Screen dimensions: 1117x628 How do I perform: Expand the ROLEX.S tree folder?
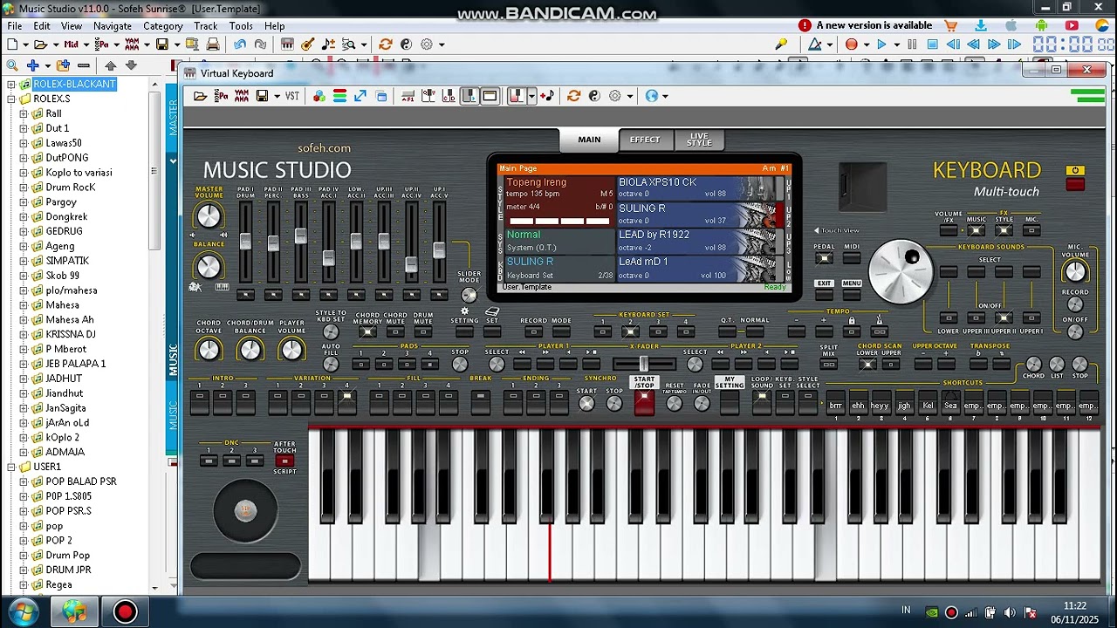point(12,99)
